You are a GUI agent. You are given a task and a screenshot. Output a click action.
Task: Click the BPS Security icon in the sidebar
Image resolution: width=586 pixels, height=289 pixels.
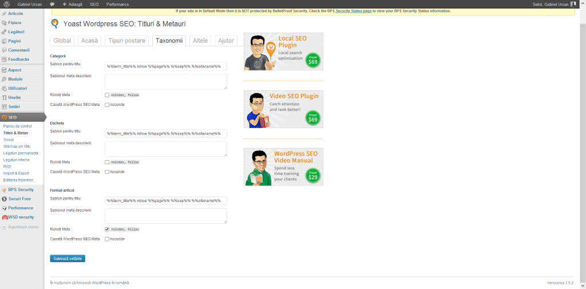tap(4, 189)
